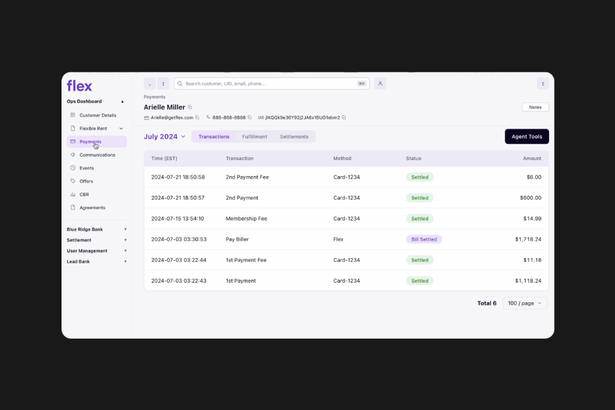Expand the Blue Ridge Bank section
The image size is (615, 410).
(125, 230)
